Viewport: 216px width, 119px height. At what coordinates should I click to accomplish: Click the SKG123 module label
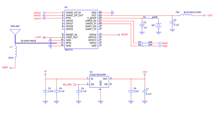69,50
